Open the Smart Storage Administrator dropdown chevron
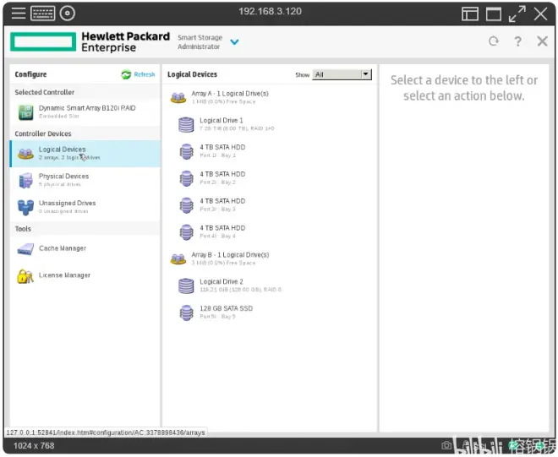 click(x=234, y=42)
